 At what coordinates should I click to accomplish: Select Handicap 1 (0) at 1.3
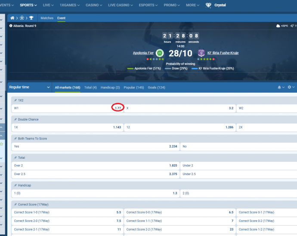pos(96,193)
